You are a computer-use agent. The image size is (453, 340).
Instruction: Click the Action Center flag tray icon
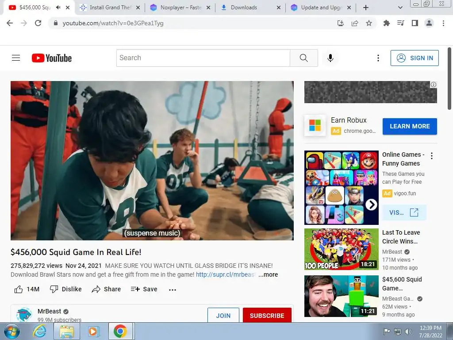(x=387, y=332)
